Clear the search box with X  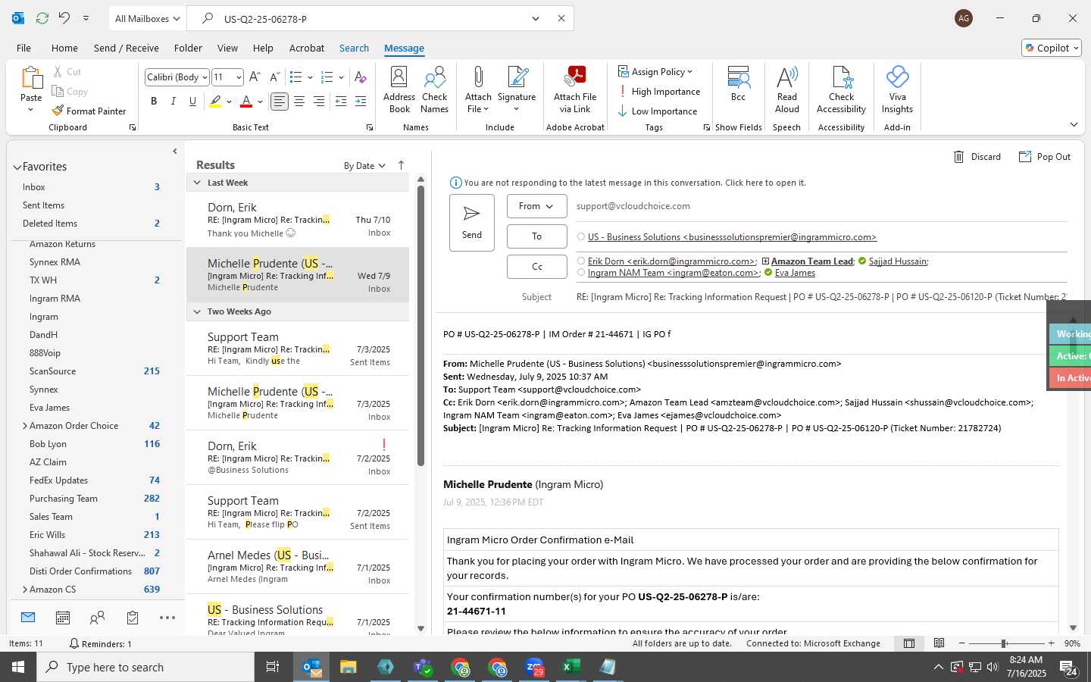click(561, 18)
